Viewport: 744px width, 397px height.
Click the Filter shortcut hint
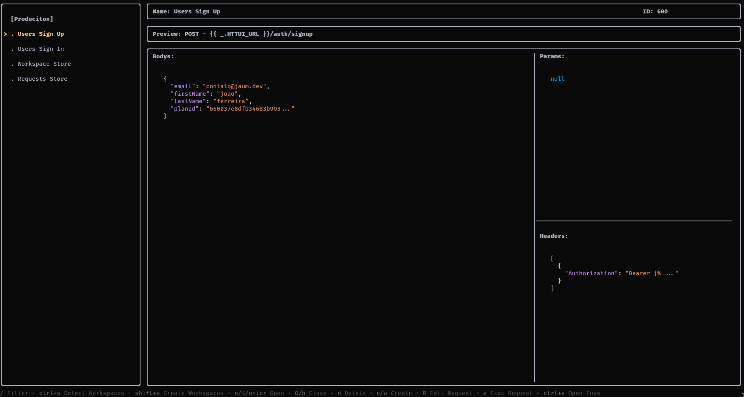pyautogui.click(x=14, y=393)
